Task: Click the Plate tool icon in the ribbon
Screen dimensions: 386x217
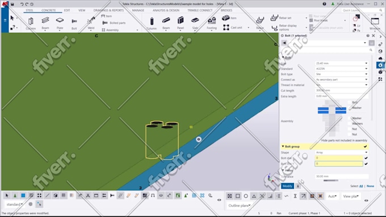Action: click(60, 20)
